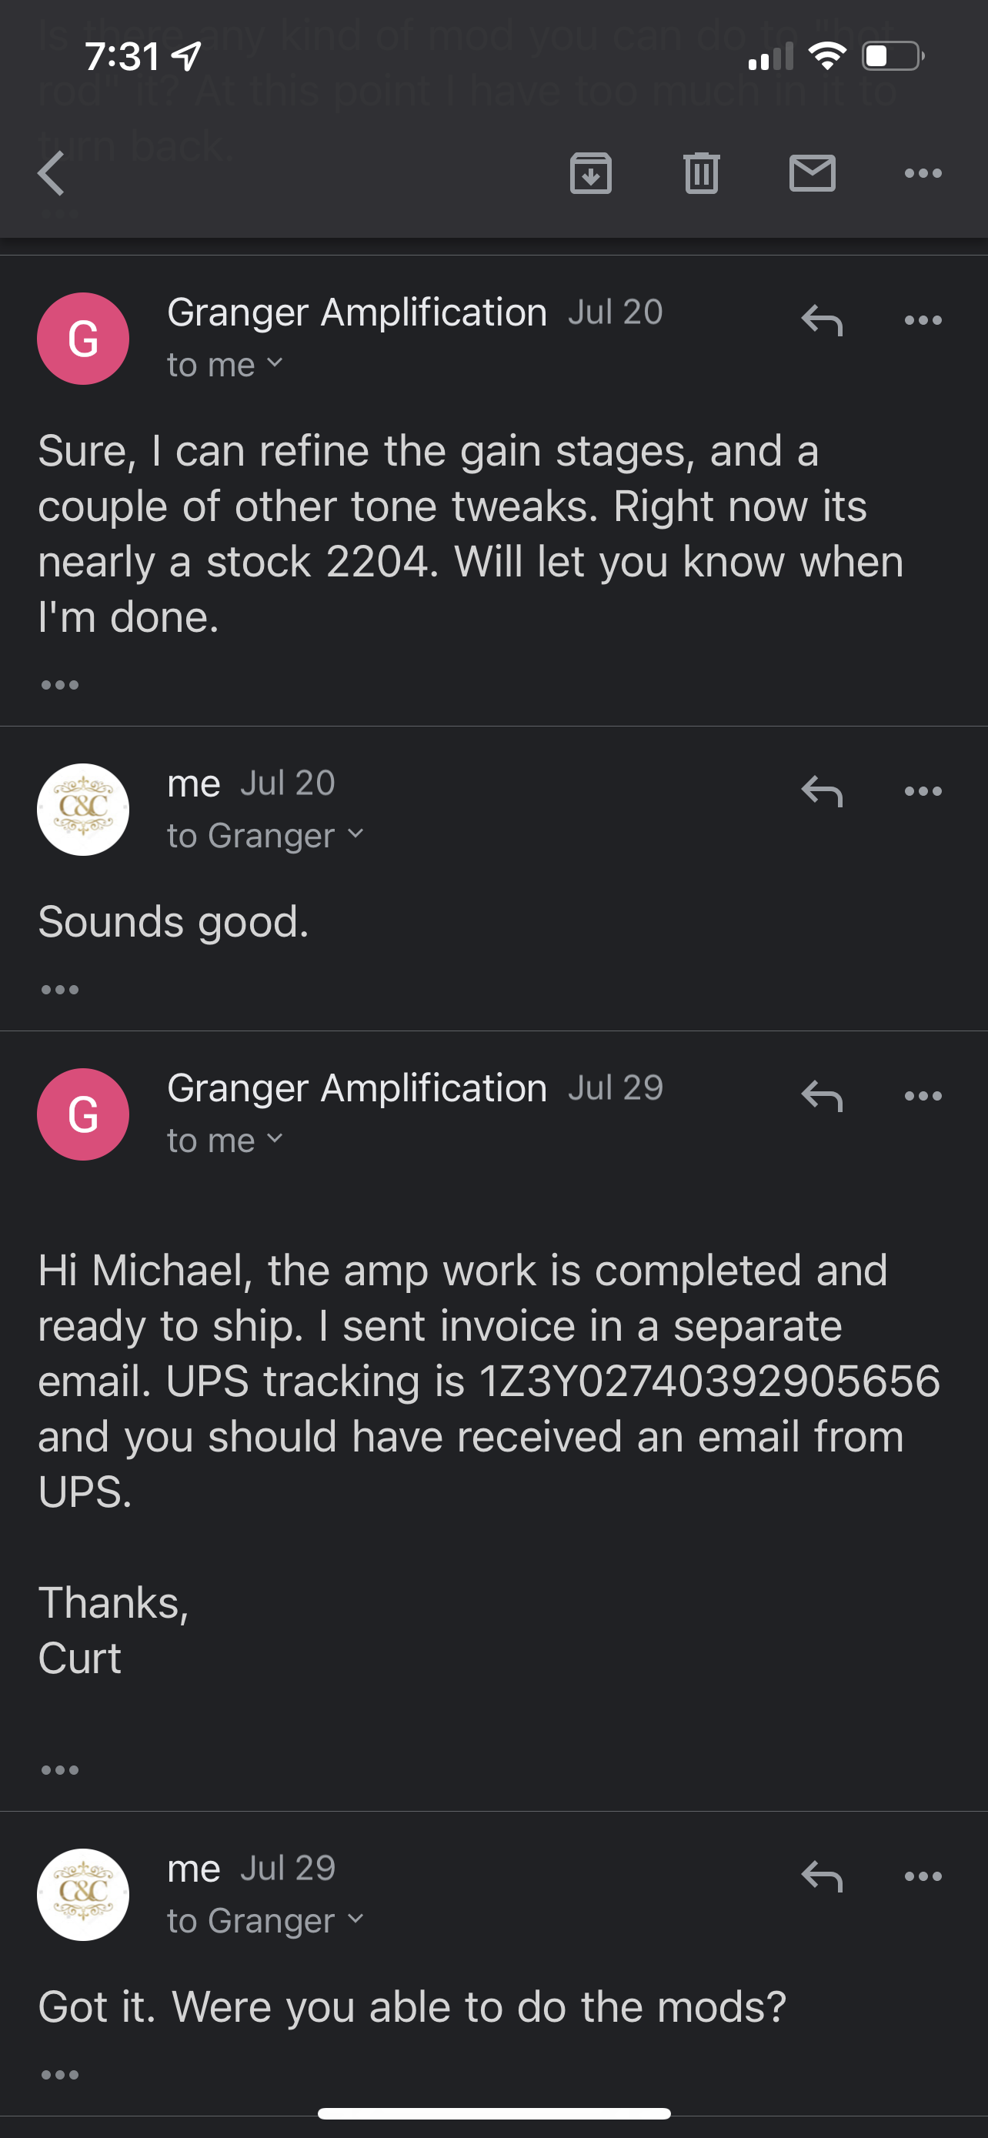
Task: Expand 'to Granger' recipients on Jul 20 message
Action: pyautogui.click(x=265, y=836)
